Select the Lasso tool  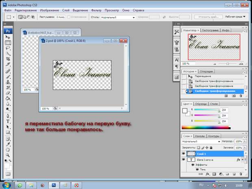[8, 48]
